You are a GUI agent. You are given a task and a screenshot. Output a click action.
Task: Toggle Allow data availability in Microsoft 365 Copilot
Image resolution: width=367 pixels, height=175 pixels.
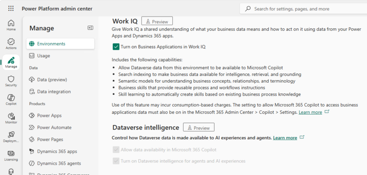tap(116, 150)
